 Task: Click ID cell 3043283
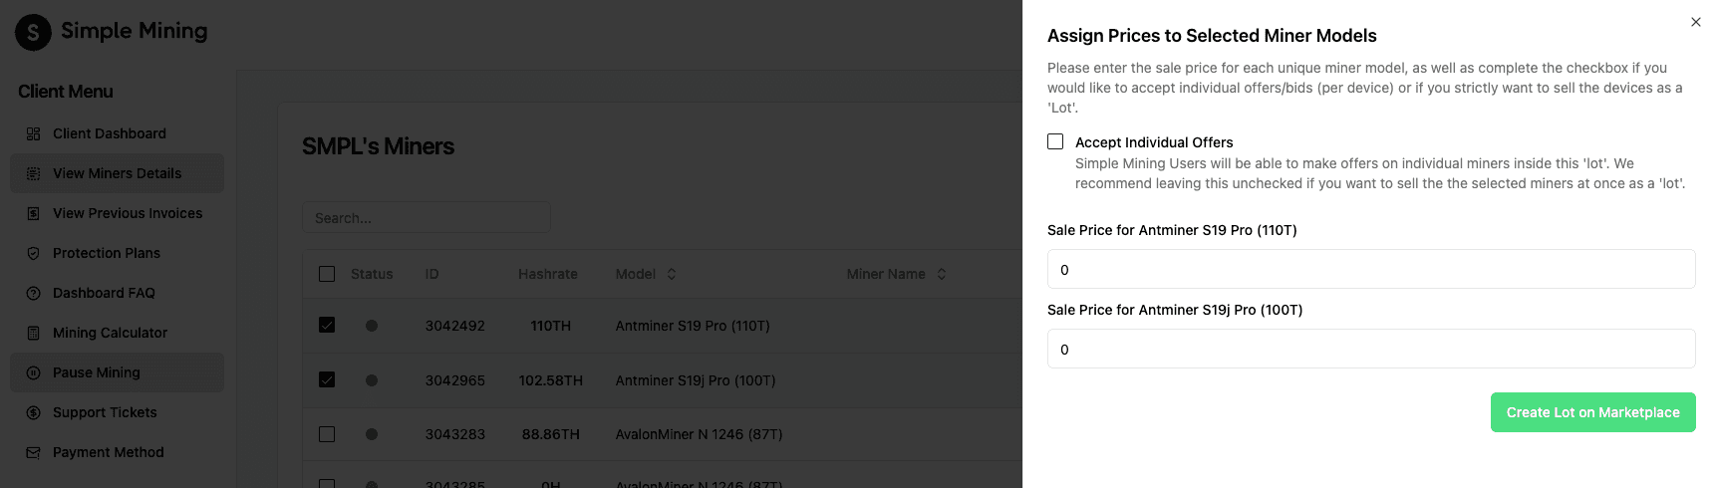pos(455,434)
